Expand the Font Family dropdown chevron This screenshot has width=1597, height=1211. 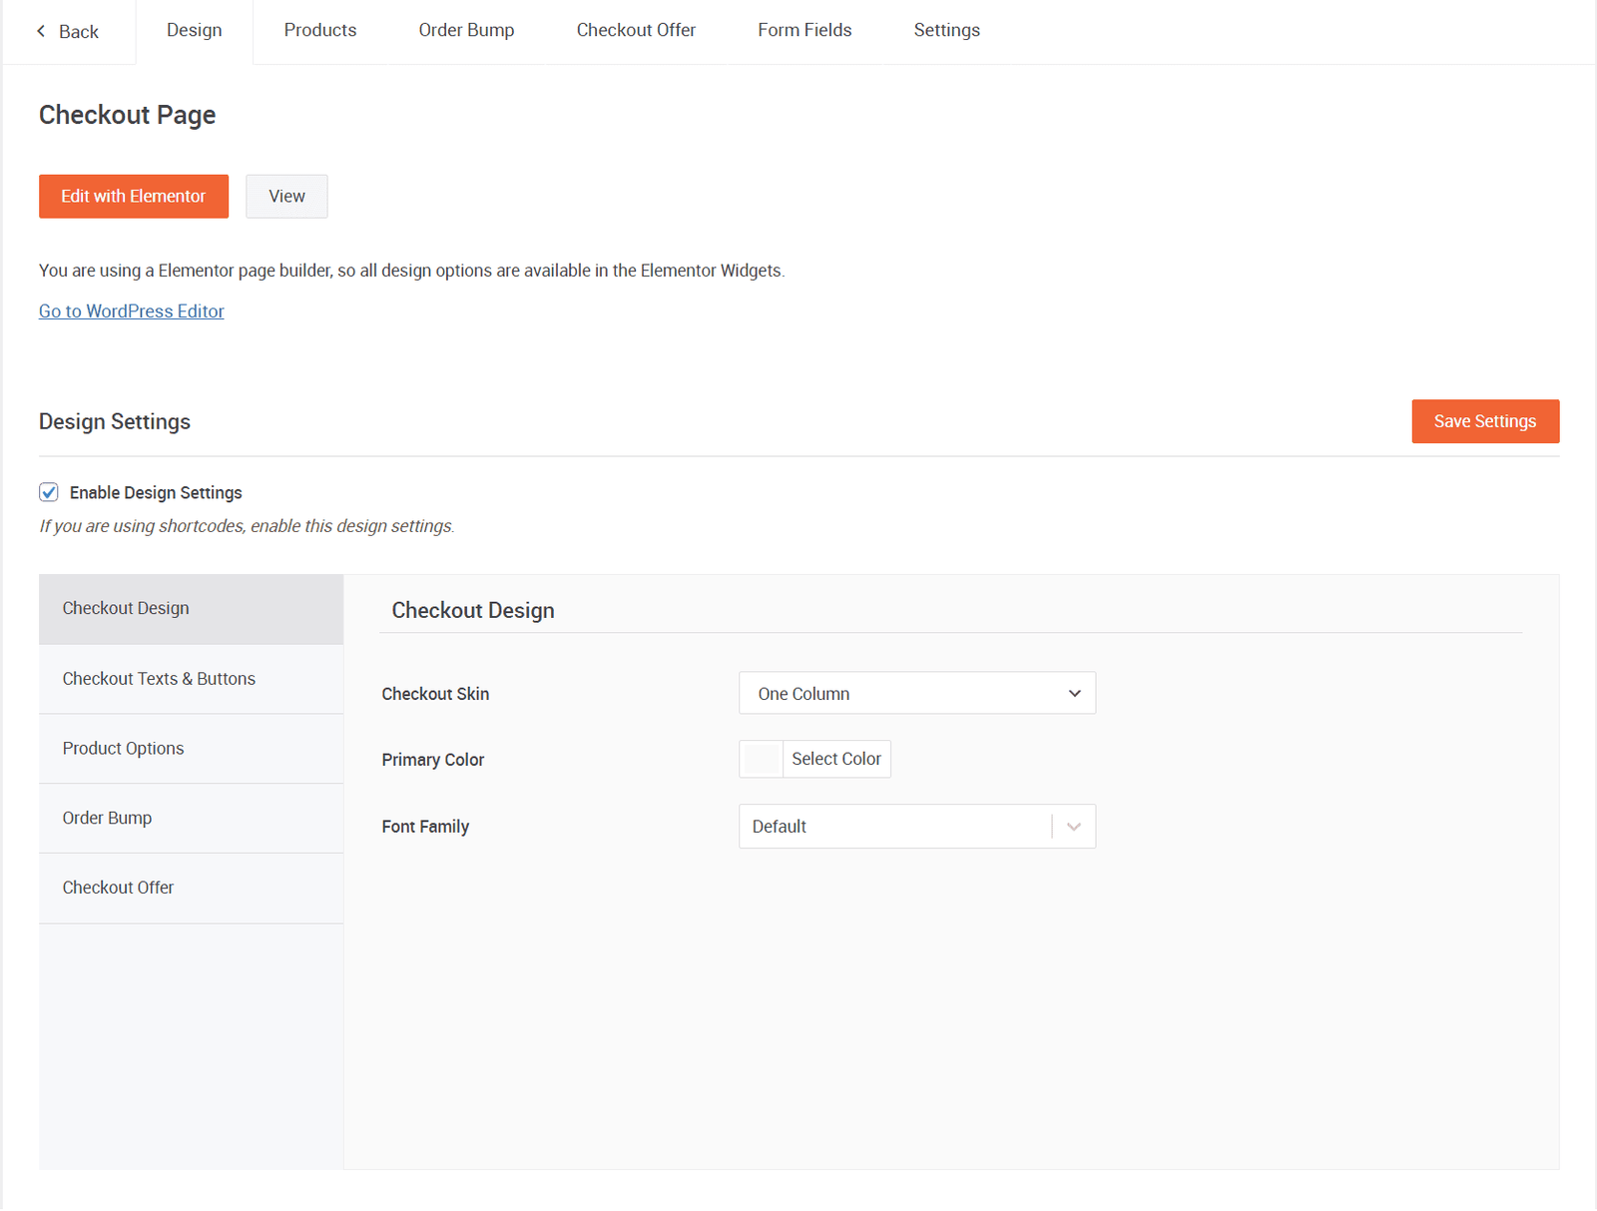click(1074, 827)
